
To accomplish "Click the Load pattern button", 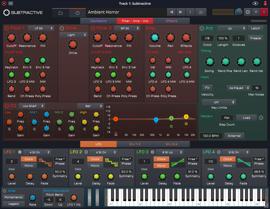I will point(246,118).
